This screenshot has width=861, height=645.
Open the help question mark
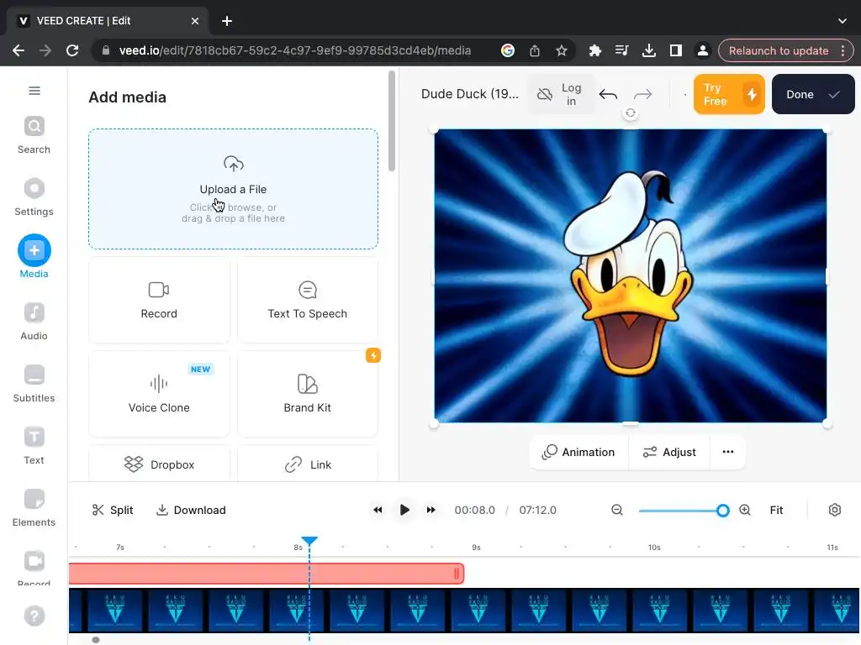click(34, 616)
